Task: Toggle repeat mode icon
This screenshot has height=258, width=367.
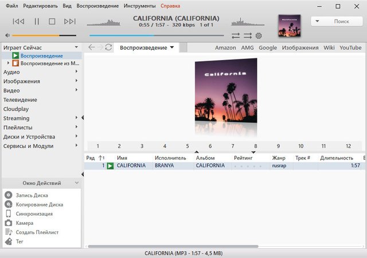Action: pos(236,35)
